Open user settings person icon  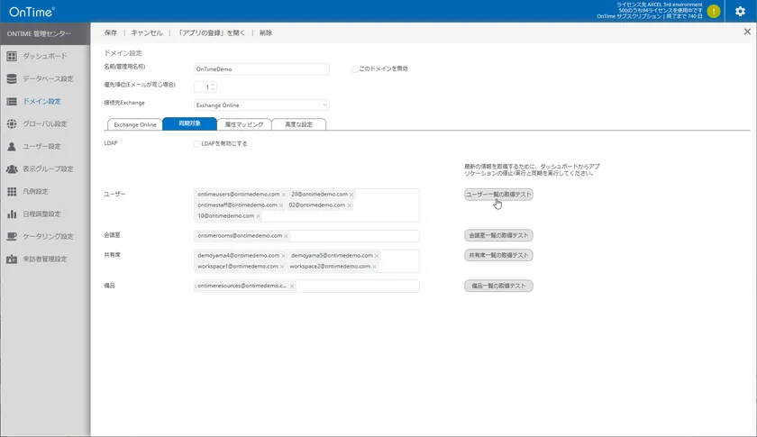tap(12, 146)
